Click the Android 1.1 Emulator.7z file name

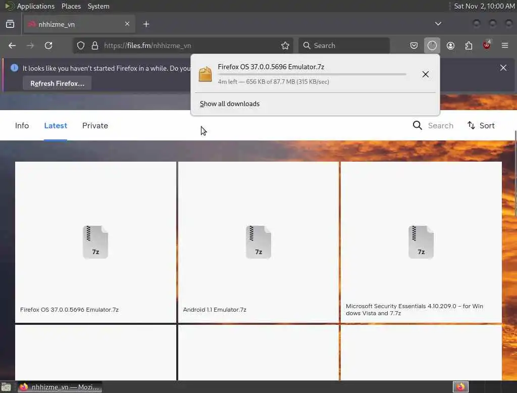pyautogui.click(x=215, y=310)
